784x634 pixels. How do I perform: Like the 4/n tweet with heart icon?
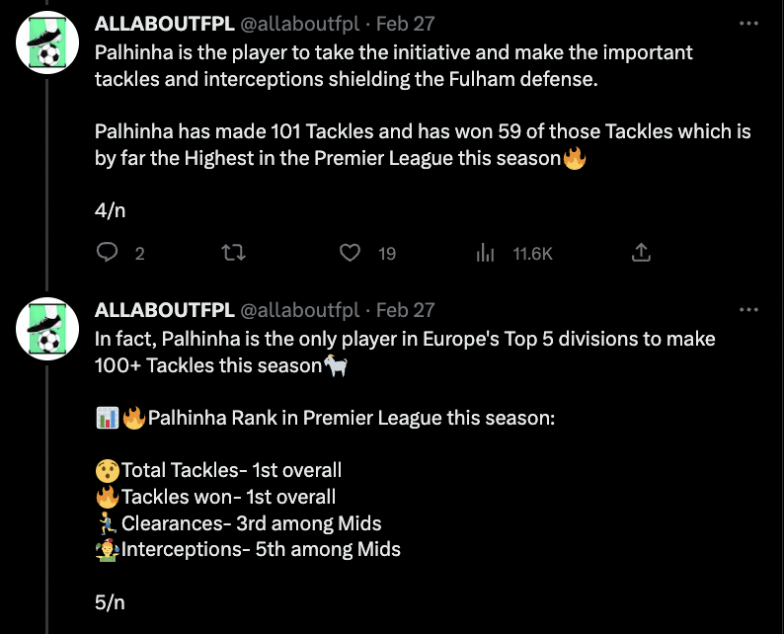350,254
